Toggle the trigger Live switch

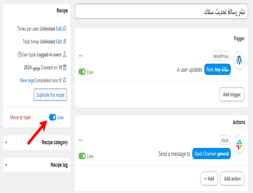(82, 72)
